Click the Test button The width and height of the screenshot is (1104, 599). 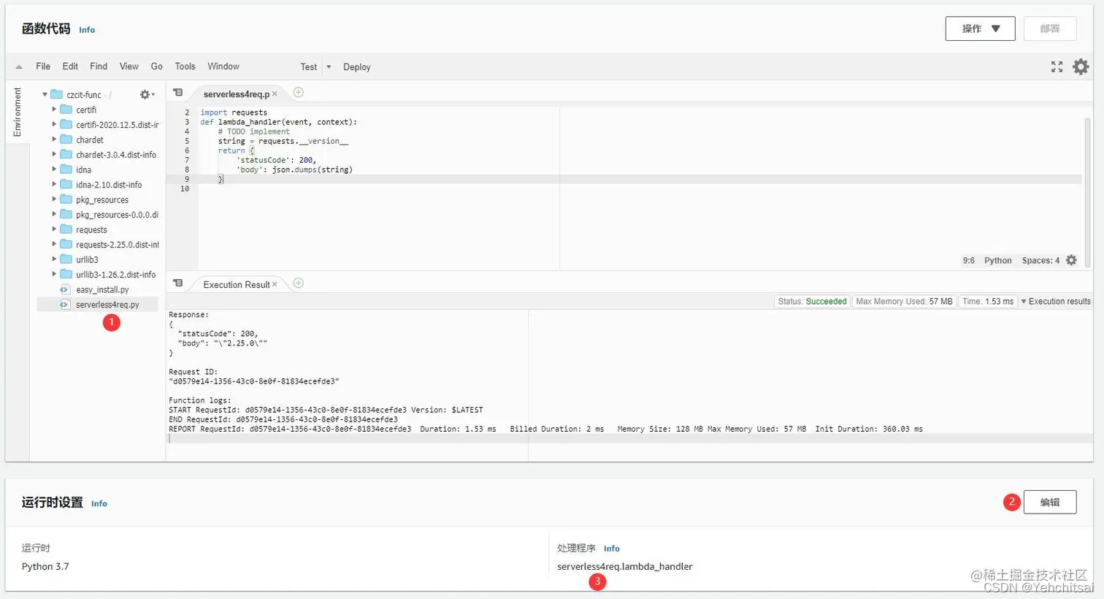308,67
